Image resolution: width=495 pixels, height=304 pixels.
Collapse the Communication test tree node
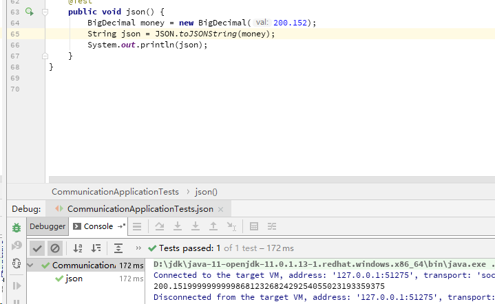click(x=30, y=265)
